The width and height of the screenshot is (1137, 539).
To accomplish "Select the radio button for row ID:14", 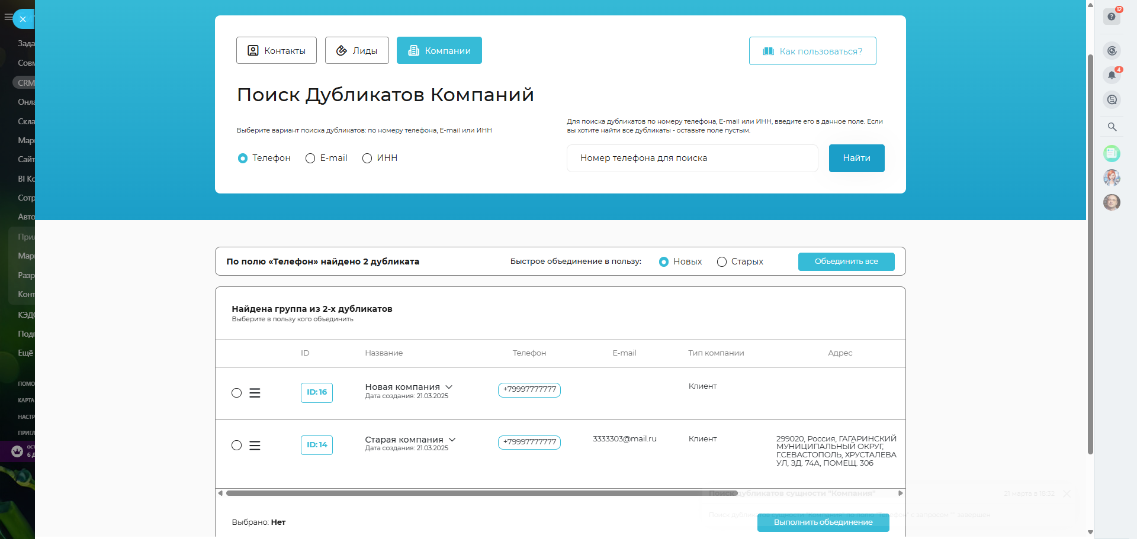I will [x=236, y=446].
